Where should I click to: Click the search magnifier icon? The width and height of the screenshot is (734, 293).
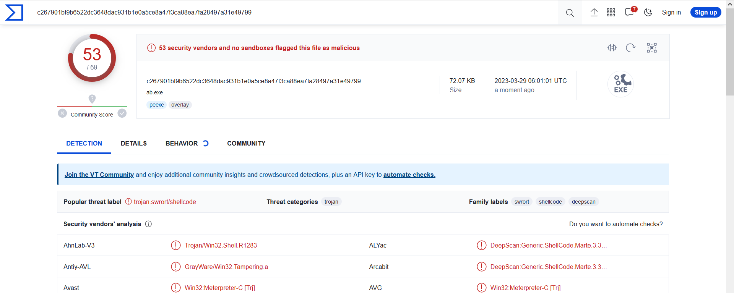tap(570, 13)
